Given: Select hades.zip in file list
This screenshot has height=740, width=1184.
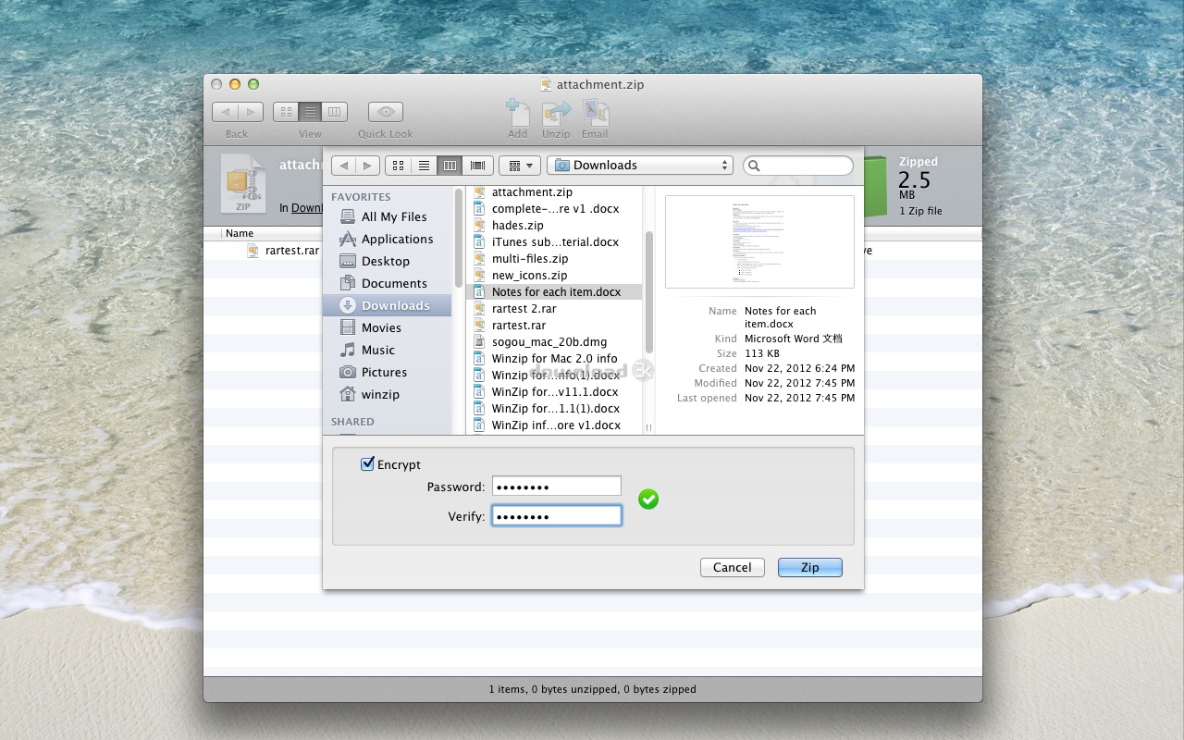Looking at the screenshot, I should [x=554, y=226].
